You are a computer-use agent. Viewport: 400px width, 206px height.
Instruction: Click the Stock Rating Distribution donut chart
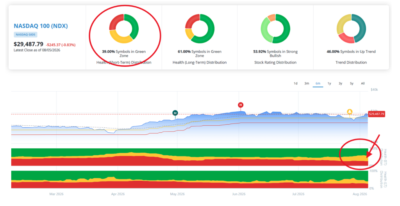pyautogui.click(x=275, y=28)
